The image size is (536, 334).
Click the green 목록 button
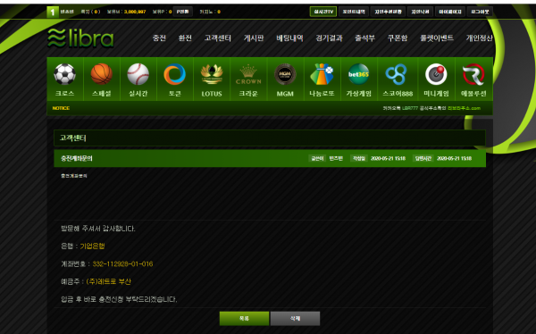[x=244, y=318]
